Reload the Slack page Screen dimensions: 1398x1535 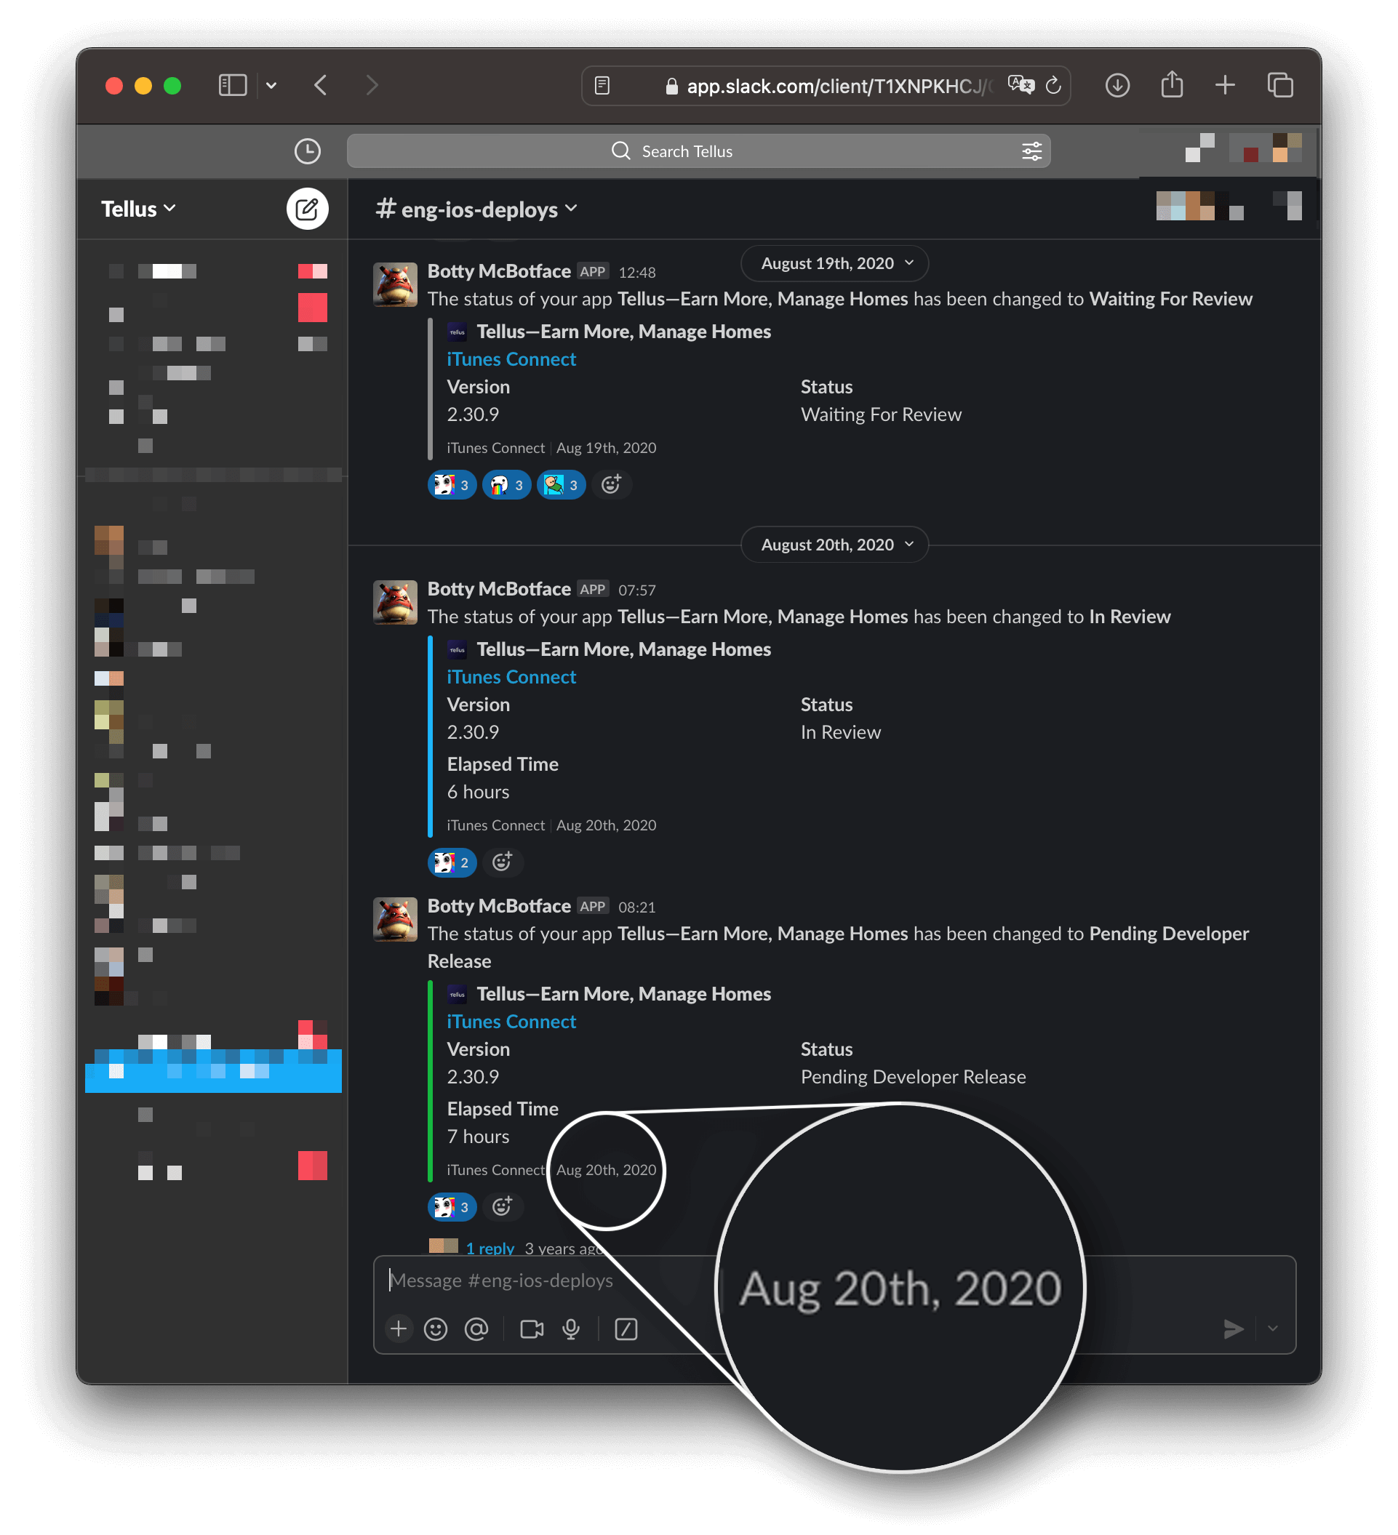pyautogui.click(x=1053, y=85)
